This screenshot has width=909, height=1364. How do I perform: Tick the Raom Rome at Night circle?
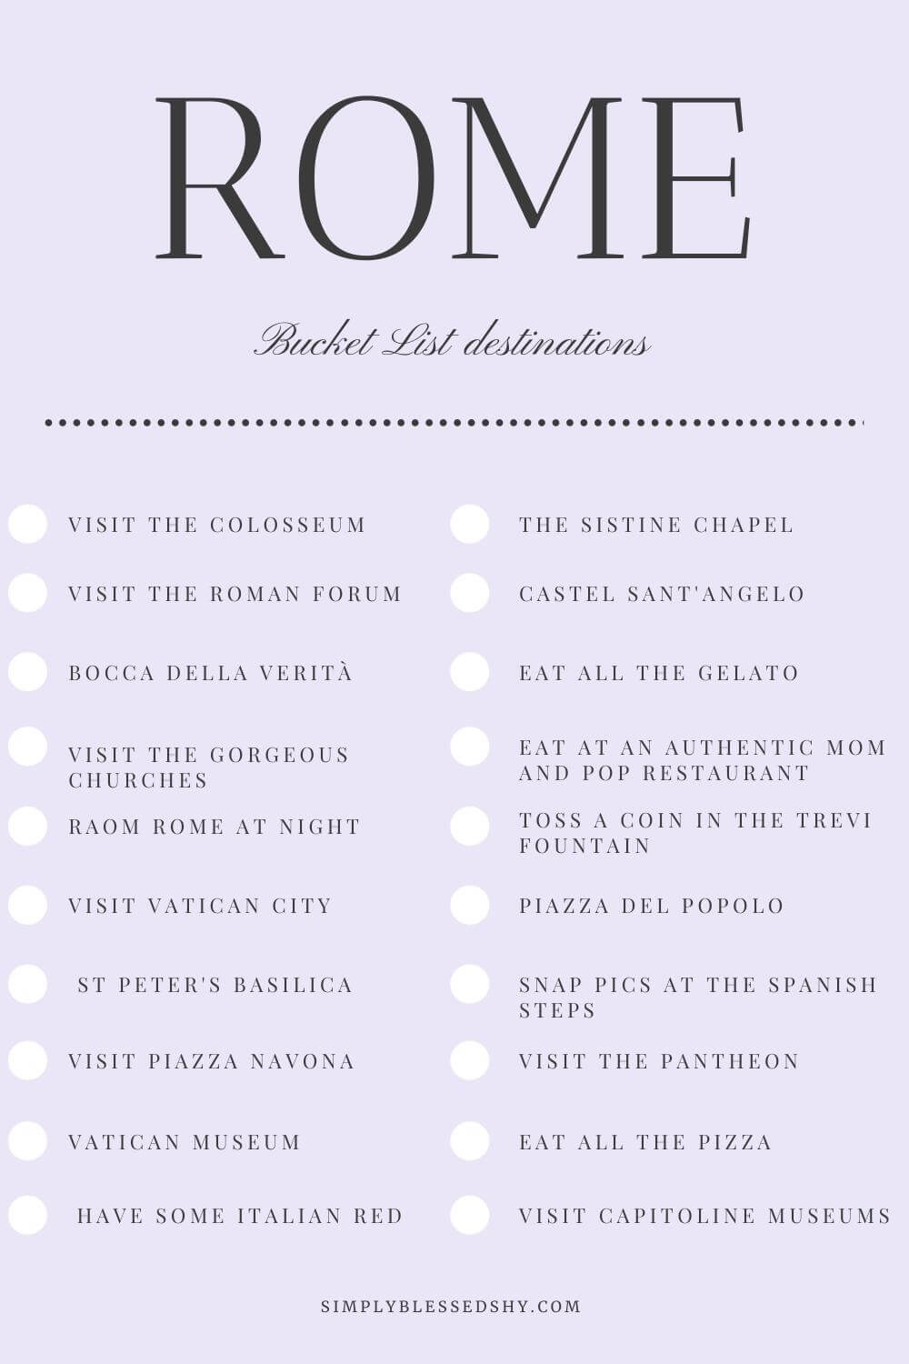[27, 826]
